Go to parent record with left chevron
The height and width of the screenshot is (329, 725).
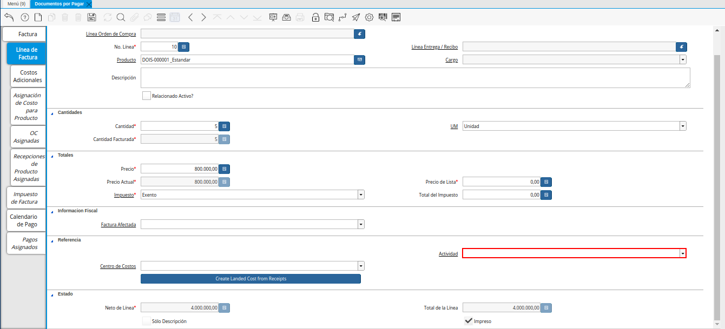click(x=190, y=17)
